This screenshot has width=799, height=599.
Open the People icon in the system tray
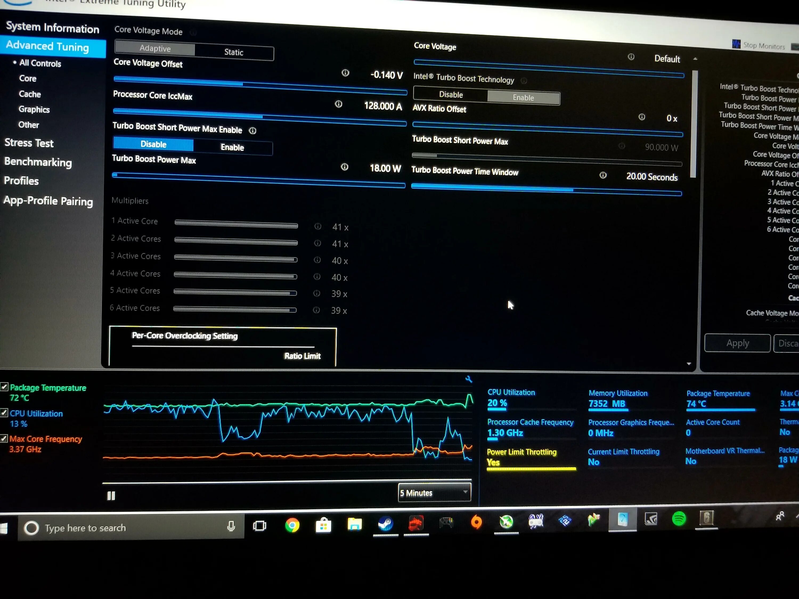pyautogui.click(x=780, y=516)
